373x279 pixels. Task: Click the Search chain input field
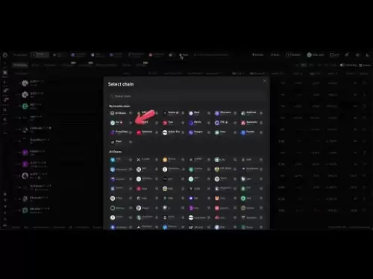click(186, 96)
